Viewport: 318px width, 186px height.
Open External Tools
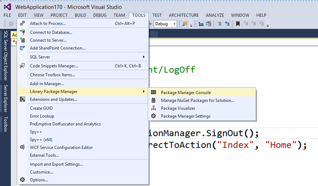coord(83,155)
